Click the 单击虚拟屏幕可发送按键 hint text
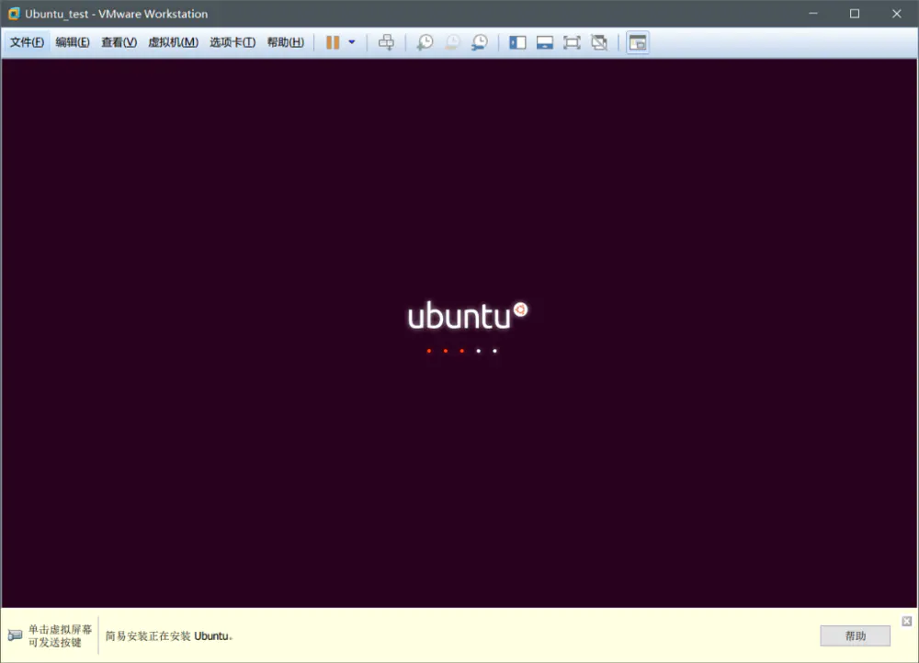This screenshot has width=919, height=663. tap(60, 636)
